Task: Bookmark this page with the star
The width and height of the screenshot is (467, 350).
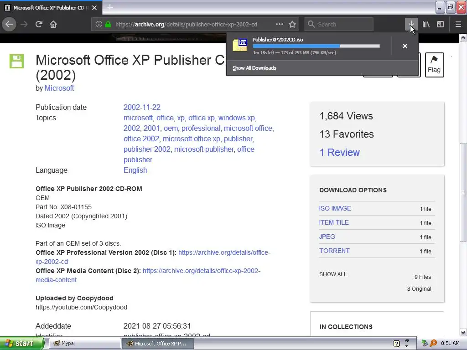Action: click(x=292, y=25)
